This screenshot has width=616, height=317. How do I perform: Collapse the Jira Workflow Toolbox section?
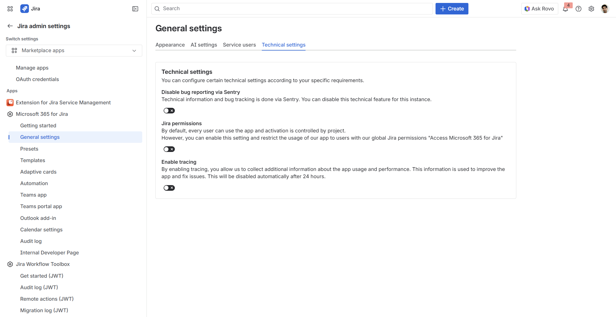click(10, 264)
